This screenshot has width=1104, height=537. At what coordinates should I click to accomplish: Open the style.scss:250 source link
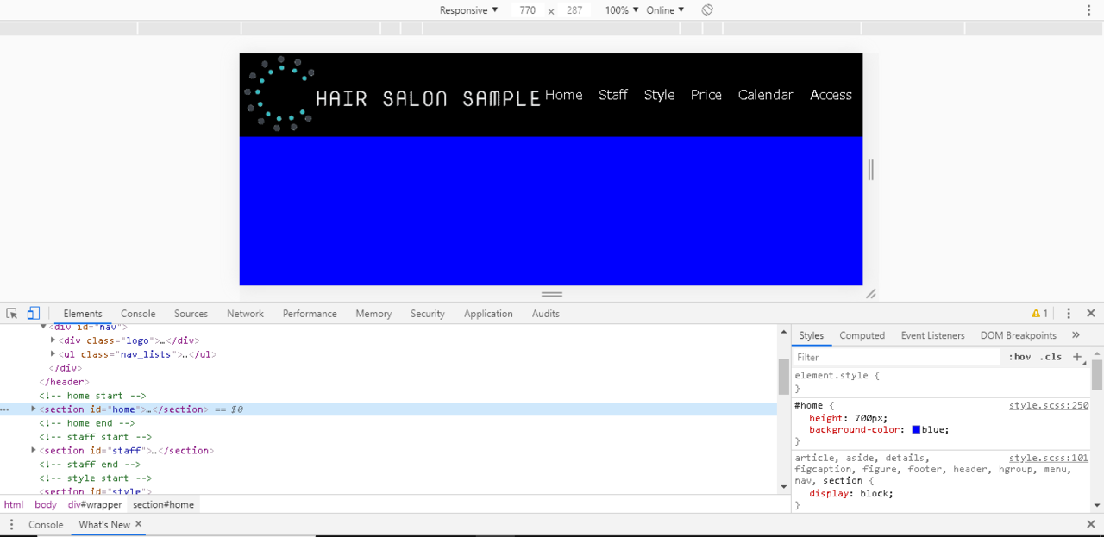(1049, 405)
